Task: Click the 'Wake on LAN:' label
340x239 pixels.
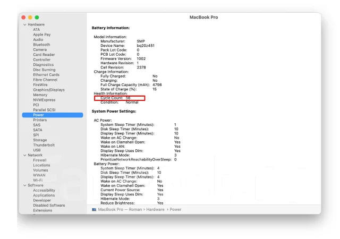Action: click(x=113, y=147)
